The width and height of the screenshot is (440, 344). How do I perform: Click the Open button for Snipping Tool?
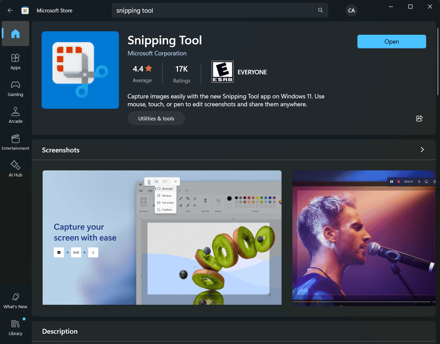click(392, 42)
